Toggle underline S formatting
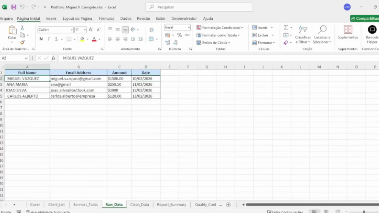The width and height of the screenshot is (379, 213). 56,39
